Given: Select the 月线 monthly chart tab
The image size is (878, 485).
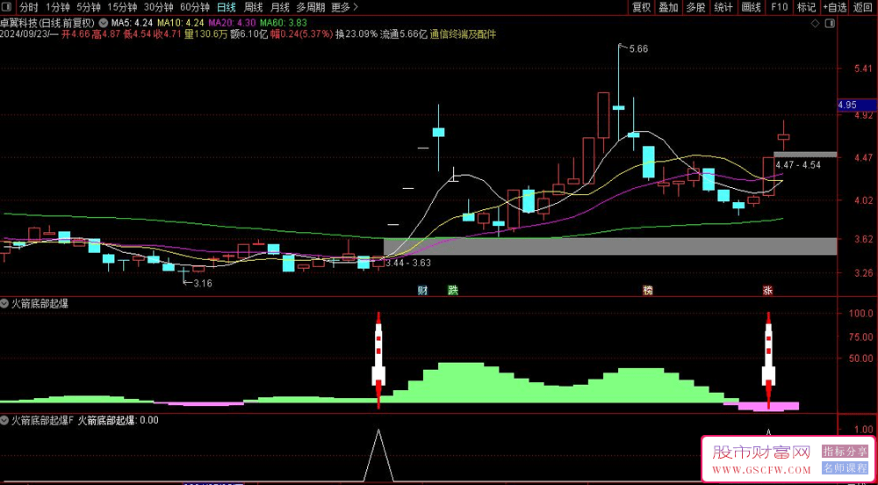Looking at the screenshot, I should (x=280, y=7).
